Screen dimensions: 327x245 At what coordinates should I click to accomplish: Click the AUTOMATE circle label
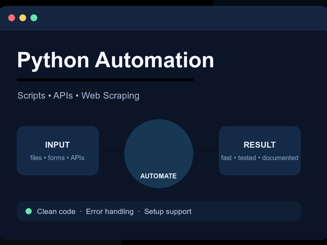(x=159, y=176)
